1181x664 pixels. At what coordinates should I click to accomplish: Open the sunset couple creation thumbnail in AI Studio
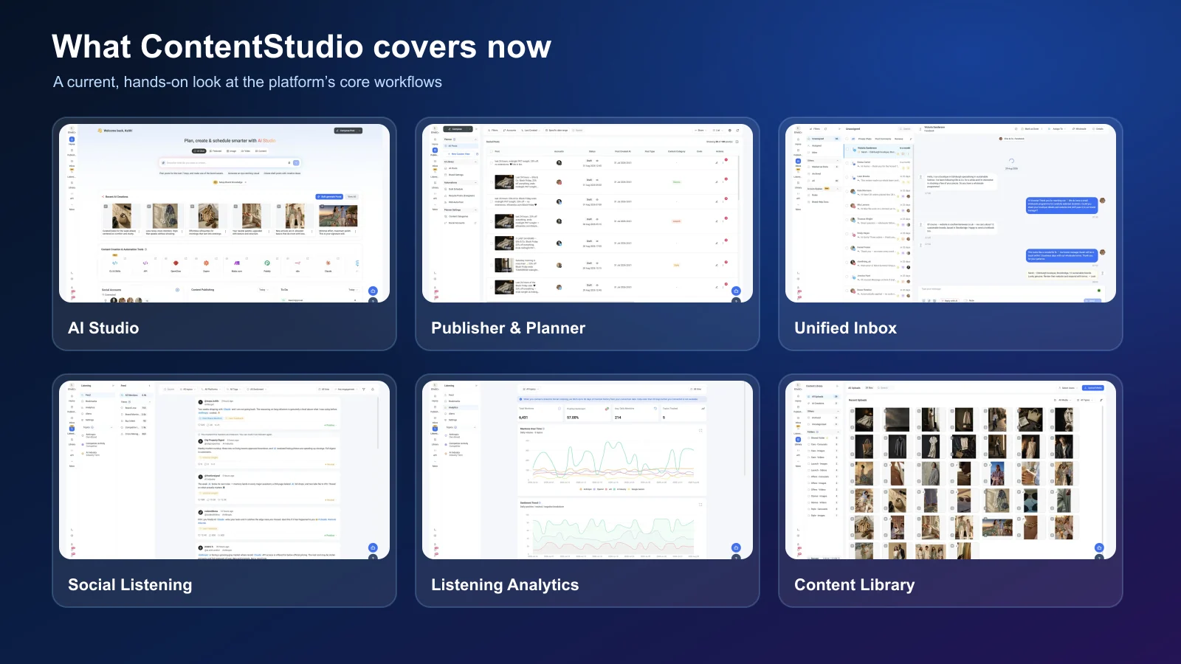tap(338, 215)
